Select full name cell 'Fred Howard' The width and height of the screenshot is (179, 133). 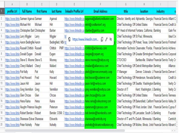tap(27, 78)
